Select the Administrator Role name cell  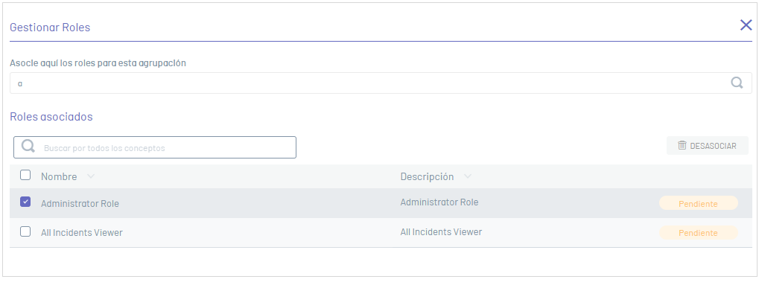[80, 204]
